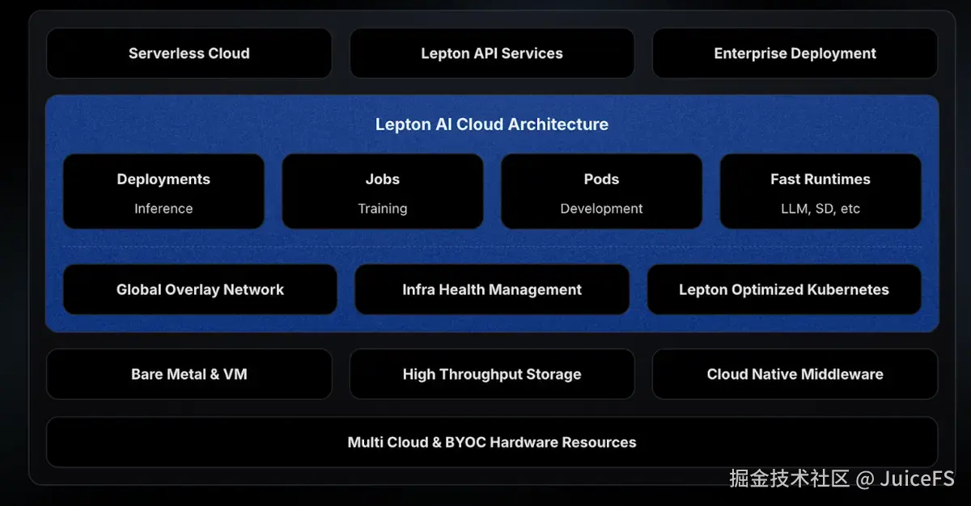
Task: Select the Bare Metal & VM box
Action: point(189,374)
